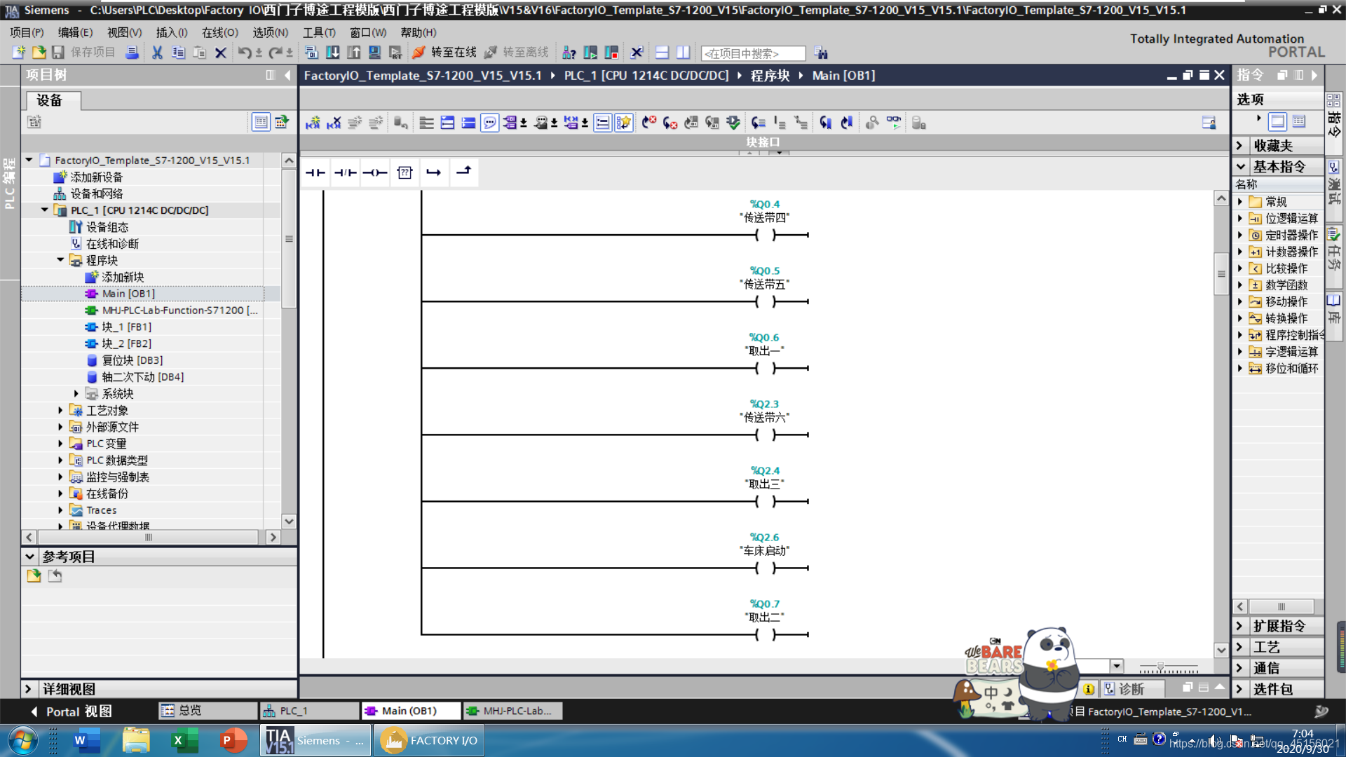Open Excel from the Windows taskbar

184,741
